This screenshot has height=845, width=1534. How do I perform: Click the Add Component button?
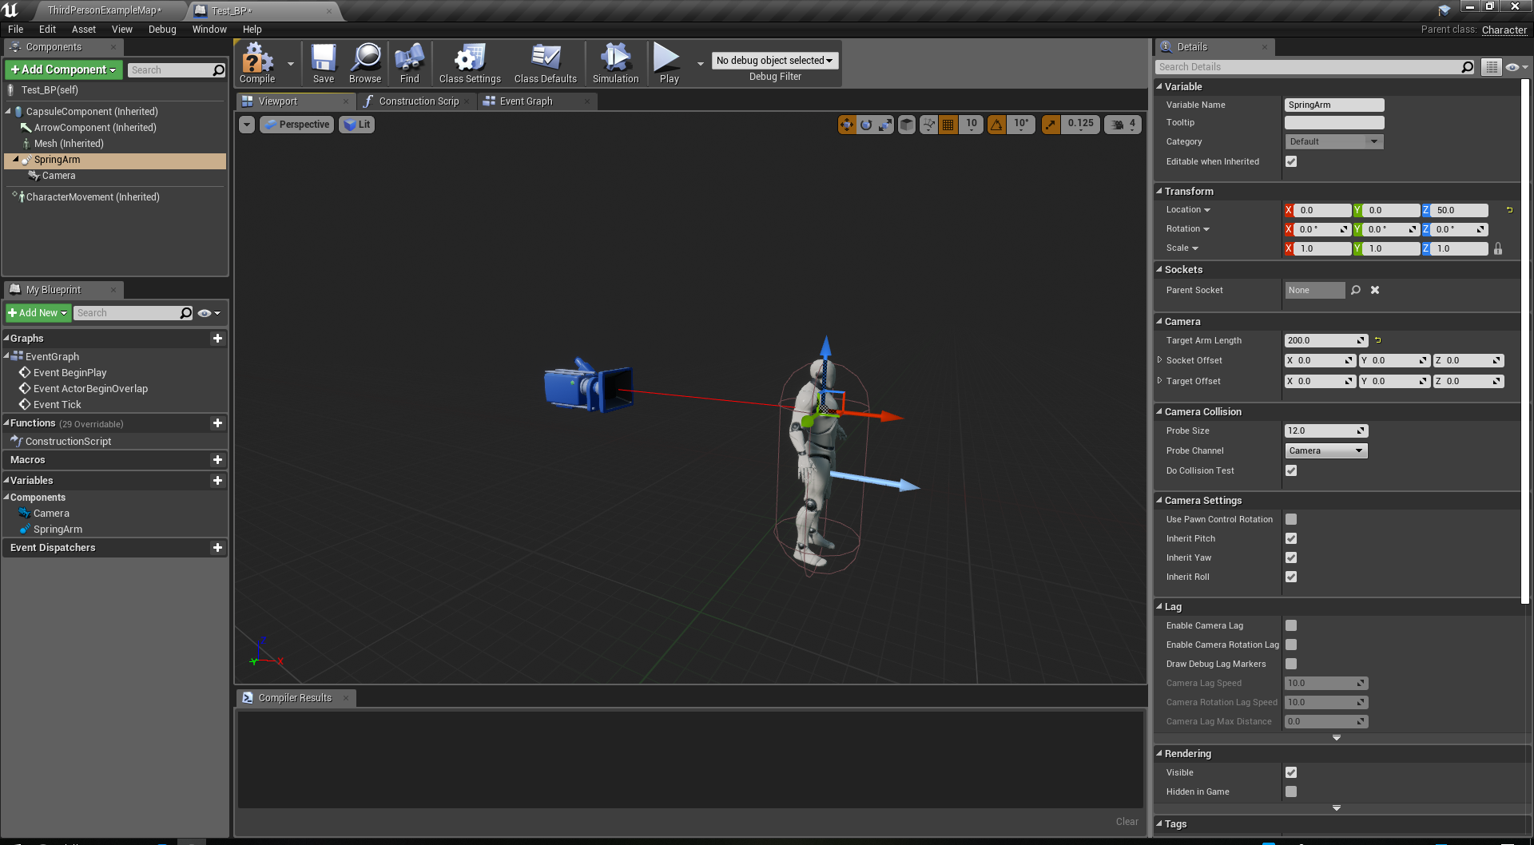tap(62, 69)
